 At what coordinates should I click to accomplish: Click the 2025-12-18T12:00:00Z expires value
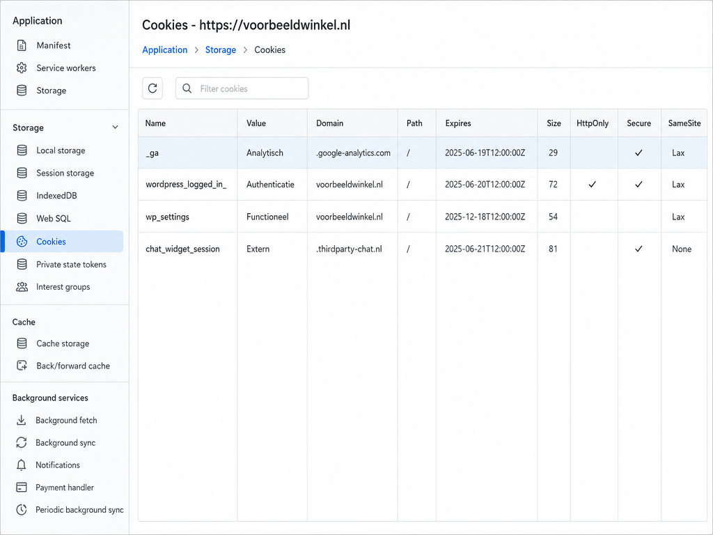pos(485,217)
